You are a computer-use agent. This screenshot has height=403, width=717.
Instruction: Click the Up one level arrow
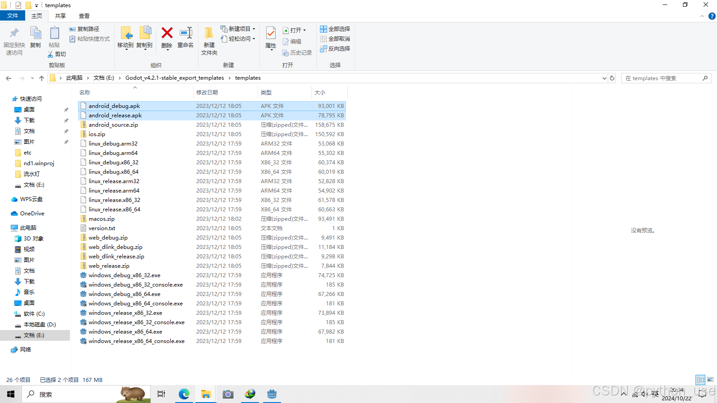pyautogui.click(x=42, y=78)
